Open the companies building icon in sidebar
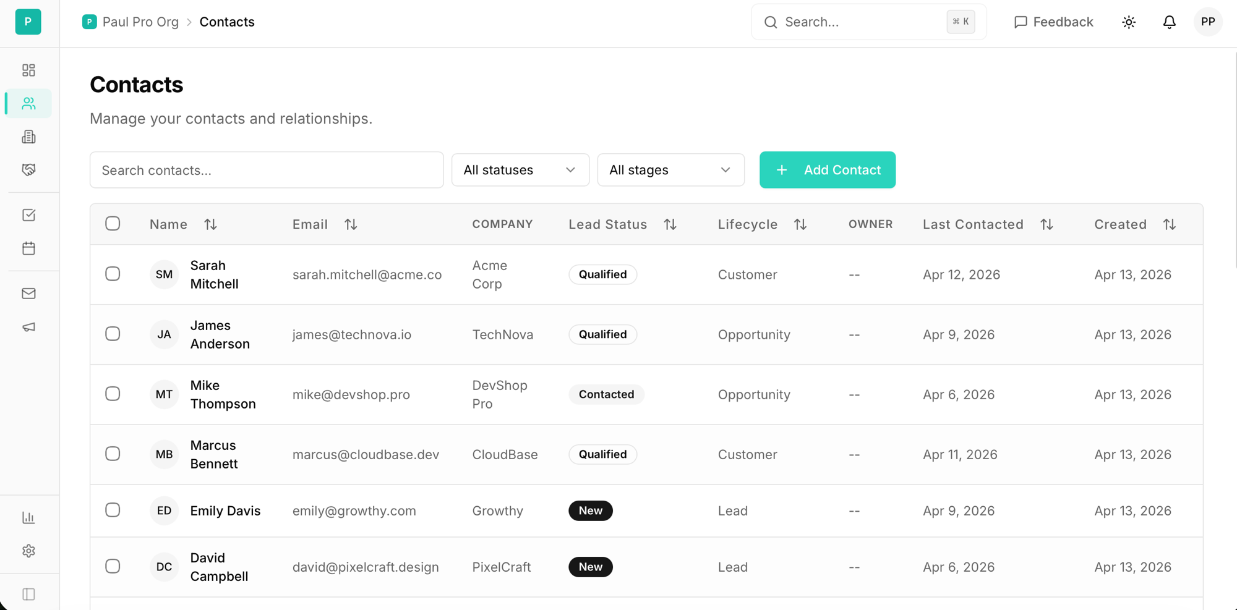The height and width of the screenshot is (610, 1237). 28,137
